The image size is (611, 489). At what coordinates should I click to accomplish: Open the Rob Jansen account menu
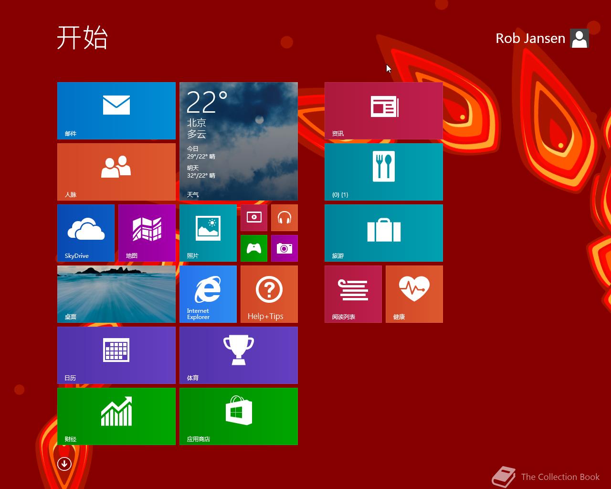point(530,38)
